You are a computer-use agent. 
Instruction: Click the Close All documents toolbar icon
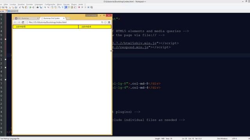tap(13, 7)
